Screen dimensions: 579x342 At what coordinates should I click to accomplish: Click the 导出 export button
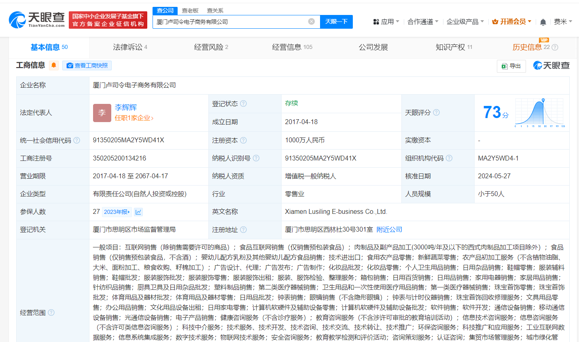tap(511, 66)
